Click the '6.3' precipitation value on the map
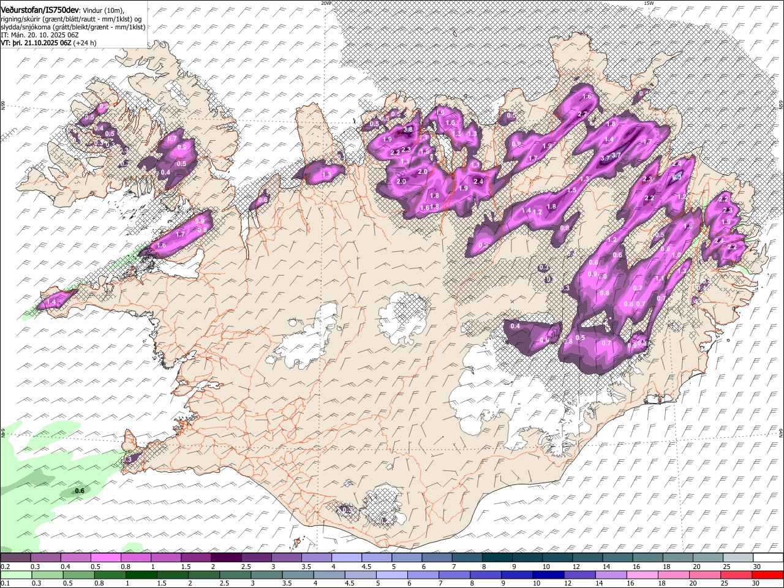The height and width of the screenshot is (588, 784). pos(677,178)
